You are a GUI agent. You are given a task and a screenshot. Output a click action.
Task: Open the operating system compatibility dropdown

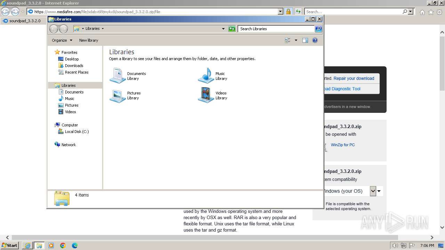pos(373,191)
